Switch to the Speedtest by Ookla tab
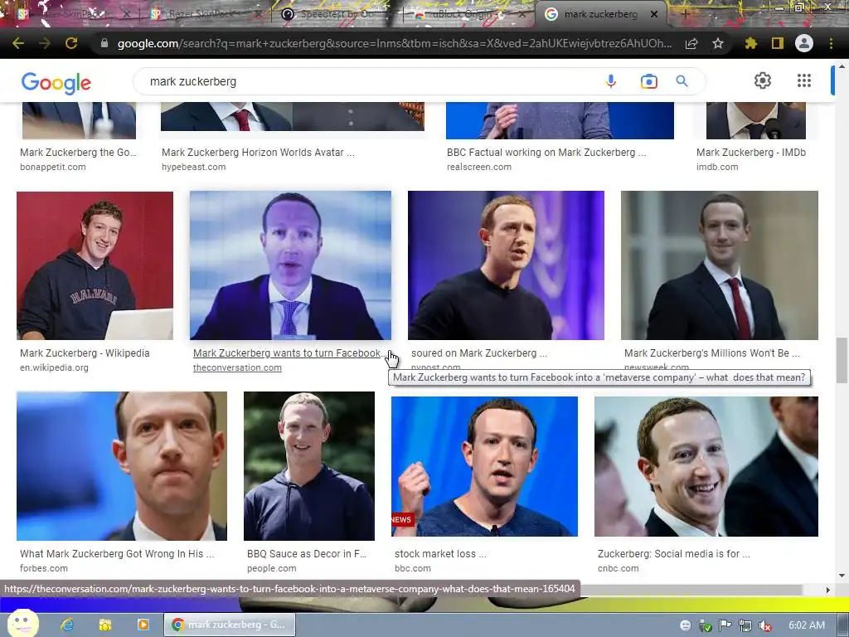Image resolution: width=849 pixels, height=637 pixels. (336, 14)
